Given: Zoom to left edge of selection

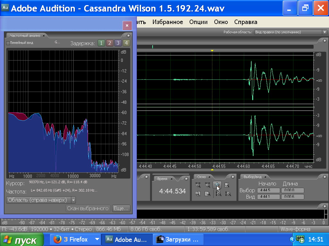Looking at the screenshot, I should [198, 194].
